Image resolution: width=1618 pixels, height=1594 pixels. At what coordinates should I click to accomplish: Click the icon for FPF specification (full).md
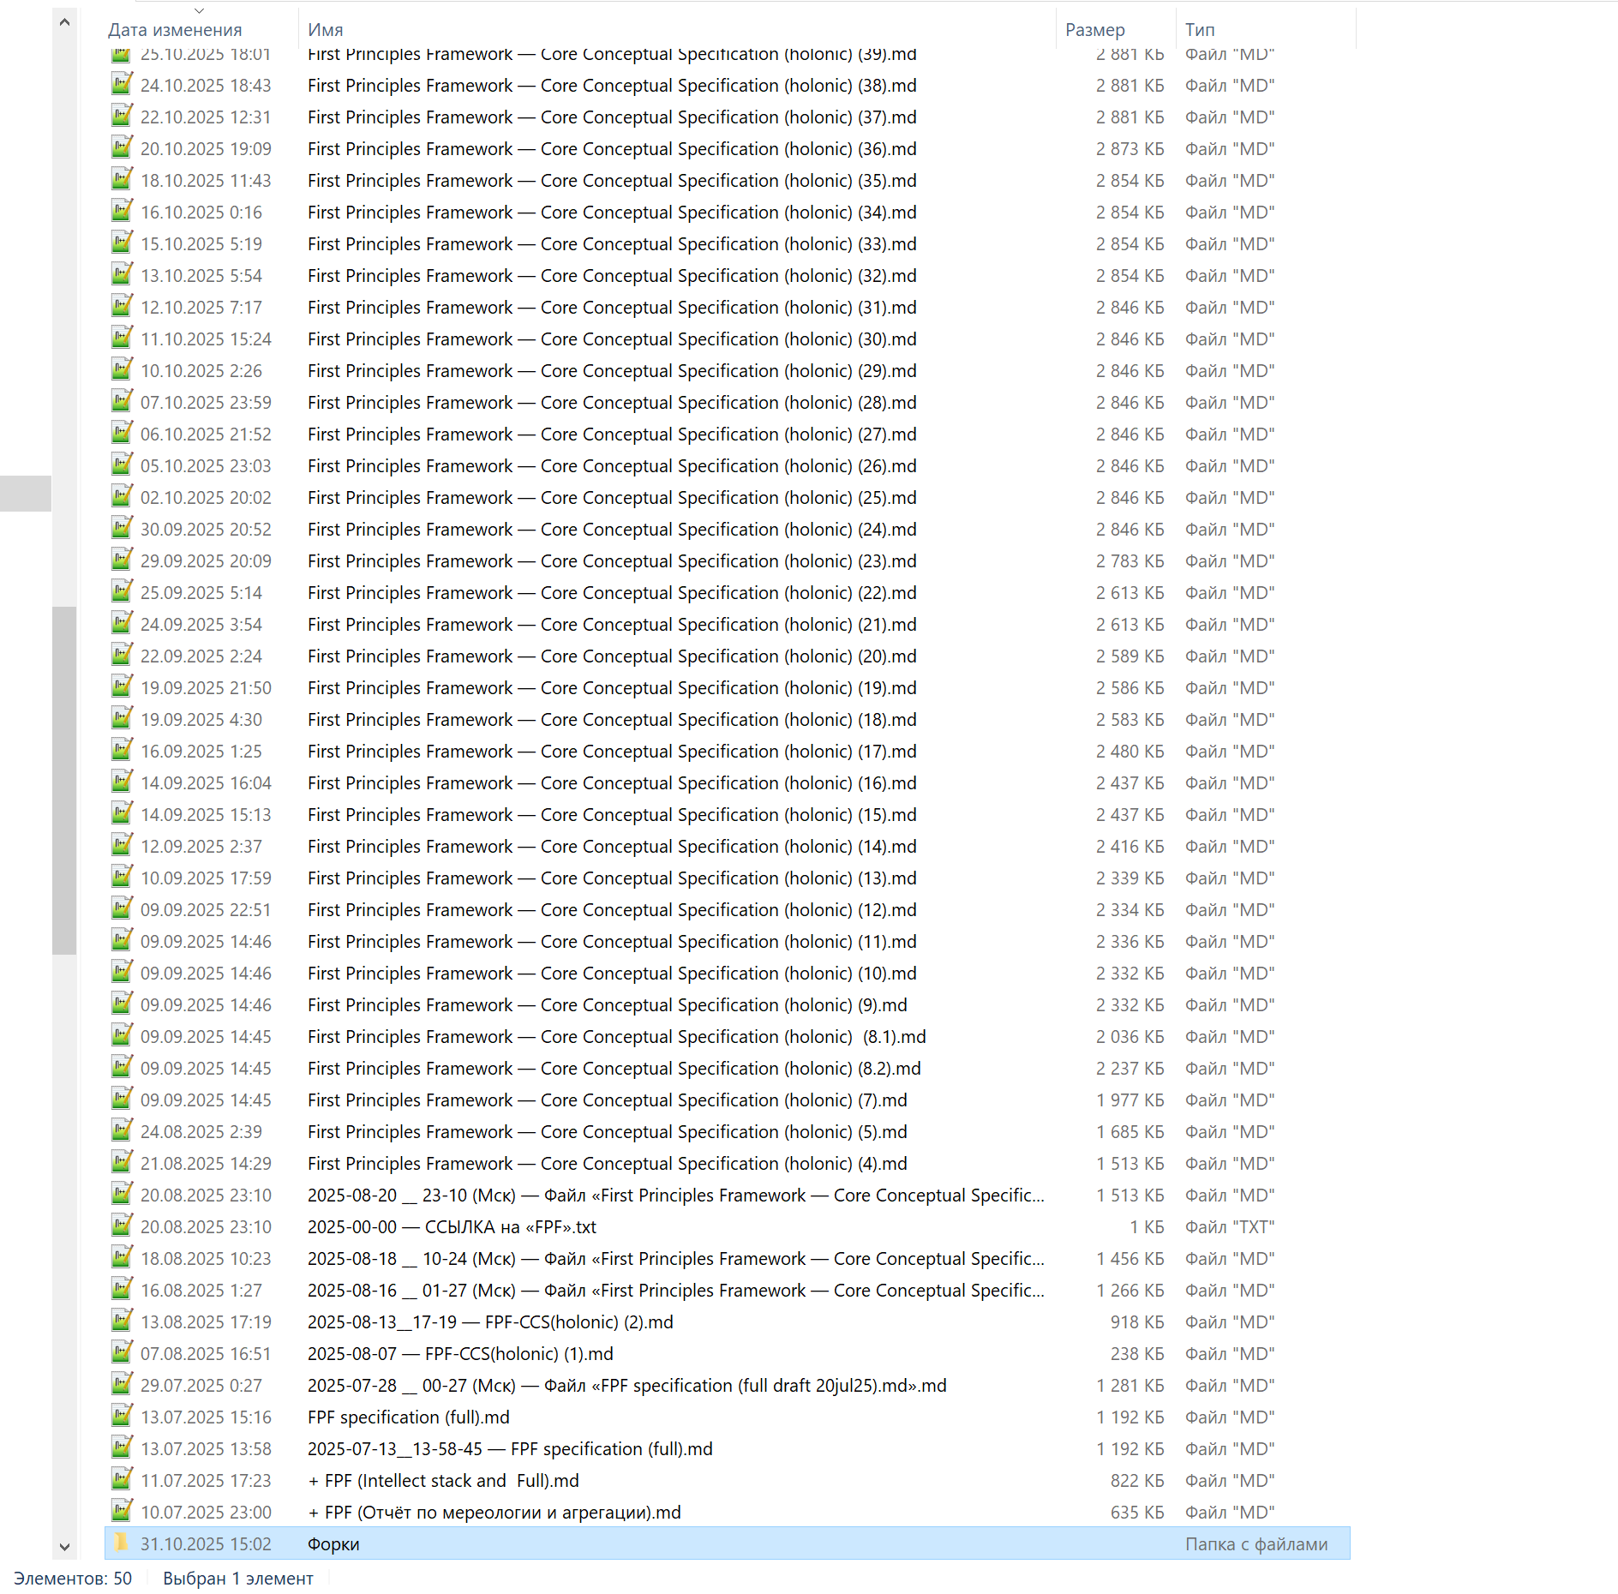click(122, 1417)
